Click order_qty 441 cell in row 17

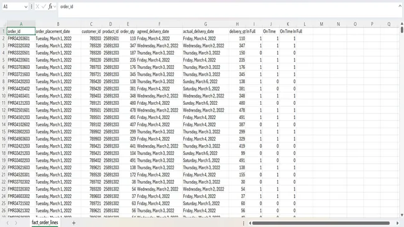[x=128, y=146]
